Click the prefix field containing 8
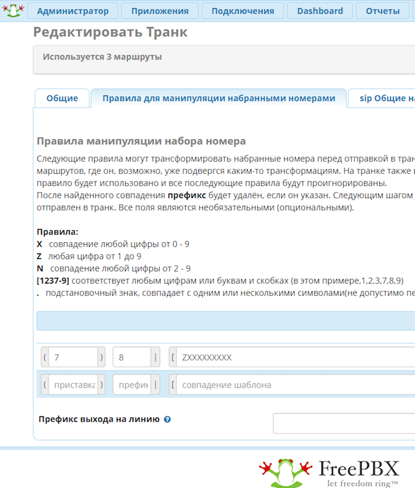 (132, 357)
